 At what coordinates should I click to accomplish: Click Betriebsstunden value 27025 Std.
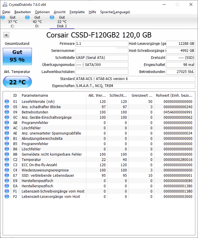click(x=181, y=72)
